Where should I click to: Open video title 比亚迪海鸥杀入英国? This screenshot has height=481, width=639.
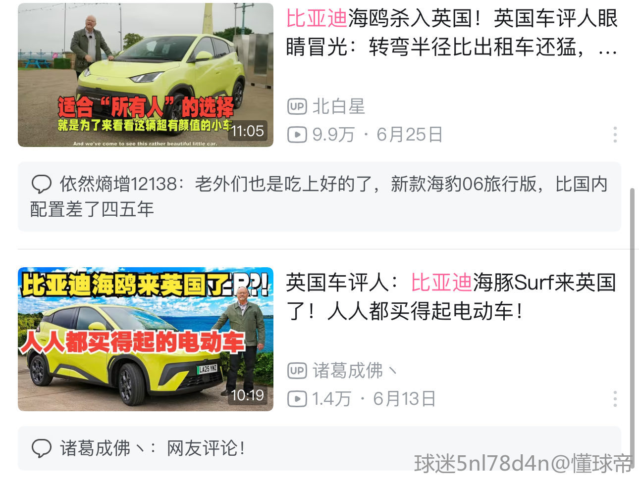pos(452,33)
